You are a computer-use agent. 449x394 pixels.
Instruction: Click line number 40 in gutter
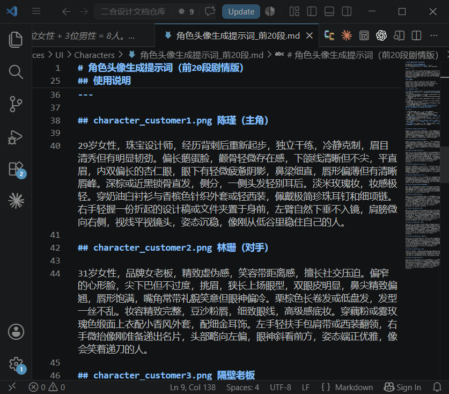click(x=55, y=146)
